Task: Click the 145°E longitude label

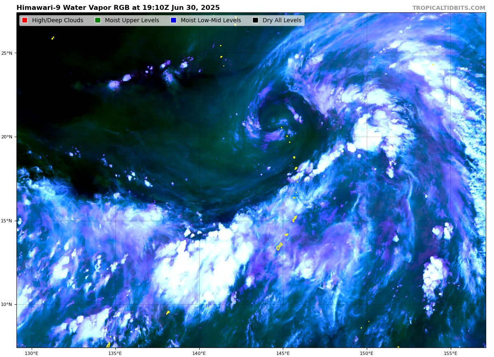Action: [283, 353]
